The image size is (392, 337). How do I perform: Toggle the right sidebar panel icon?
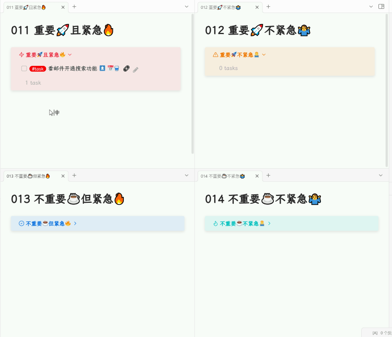[x=381, y=6]
